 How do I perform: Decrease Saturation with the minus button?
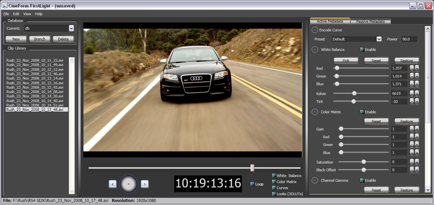(412, 162)
